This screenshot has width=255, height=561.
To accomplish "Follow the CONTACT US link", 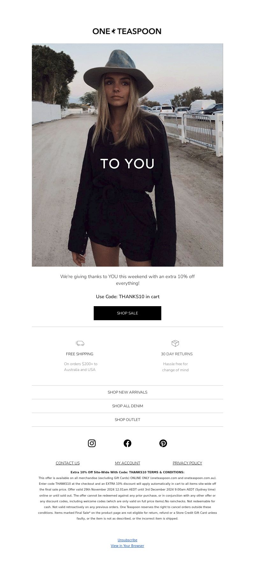I will 68,463.
